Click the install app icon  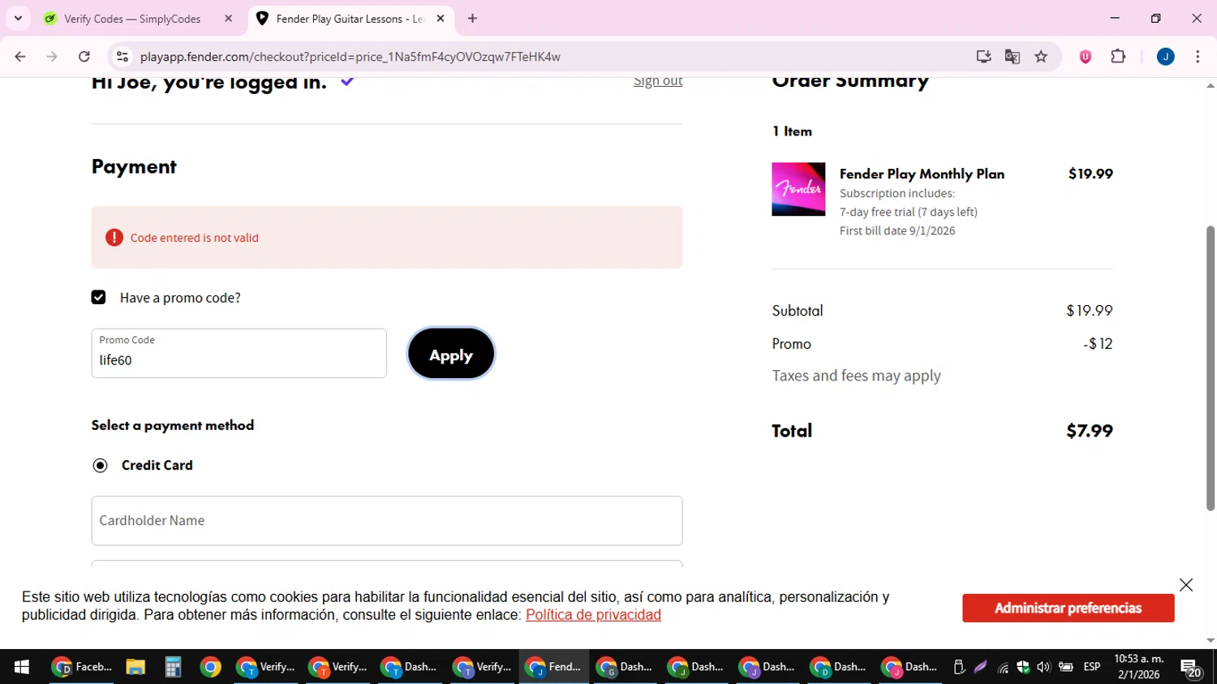point(983,57)
